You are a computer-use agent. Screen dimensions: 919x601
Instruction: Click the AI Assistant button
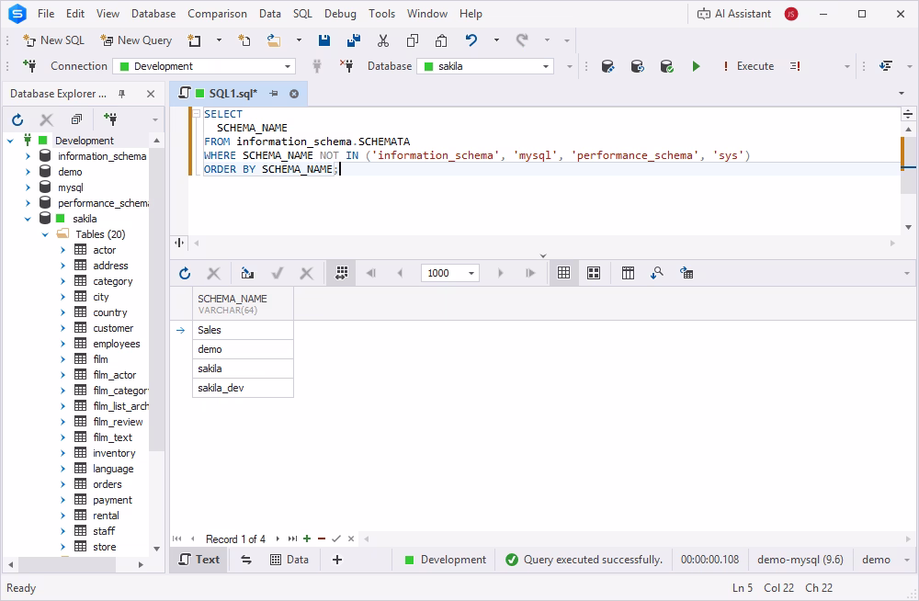point(733,14)
